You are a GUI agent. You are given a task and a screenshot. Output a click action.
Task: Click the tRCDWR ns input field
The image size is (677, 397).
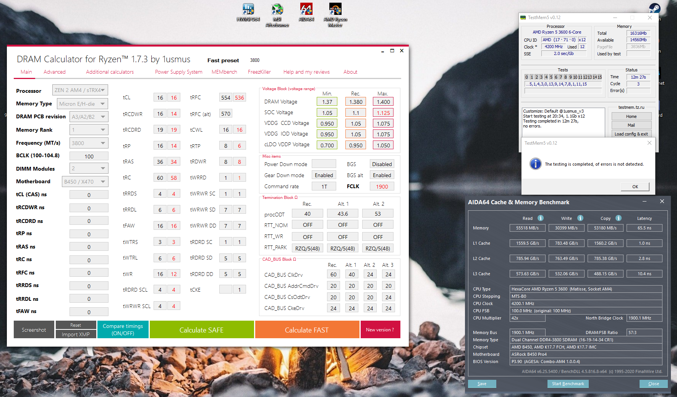point(89,208)
